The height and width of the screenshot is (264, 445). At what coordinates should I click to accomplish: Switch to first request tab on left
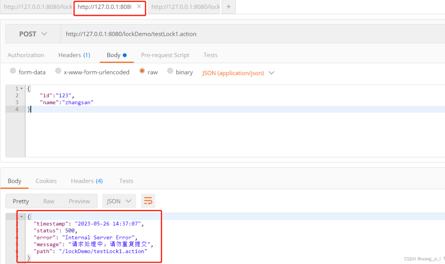pyautogui.click(x=36, y=7)
